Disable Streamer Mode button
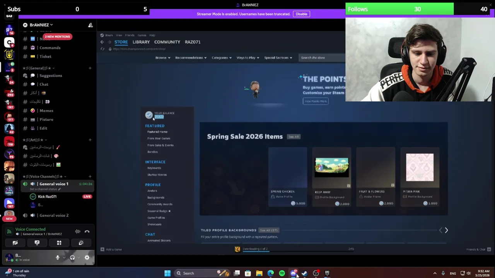The height and width of the screenshot is (278, 495). [x=301, y=14]
